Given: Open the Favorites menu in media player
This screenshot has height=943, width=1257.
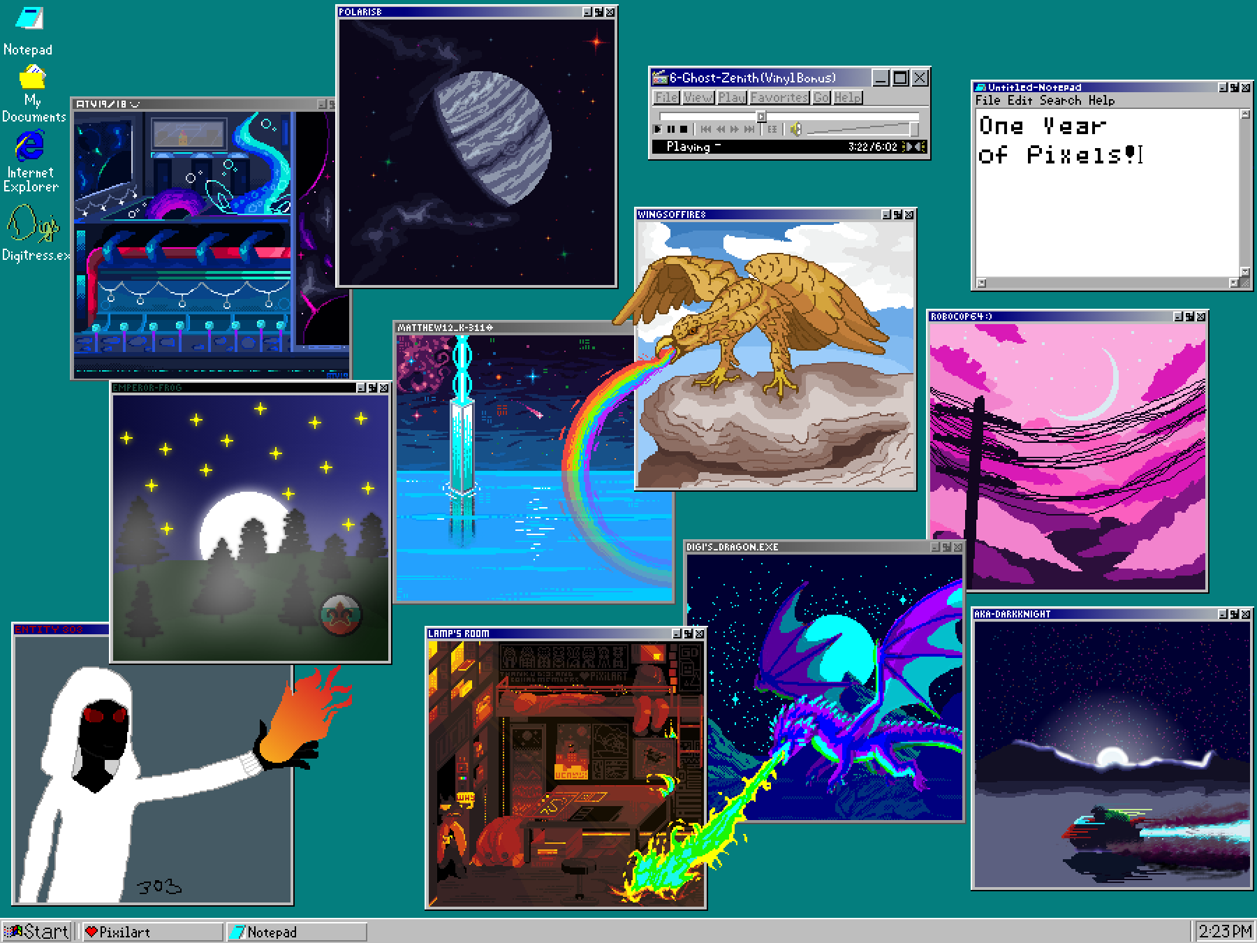Looking at the screenshot, I should click(779, 98).
